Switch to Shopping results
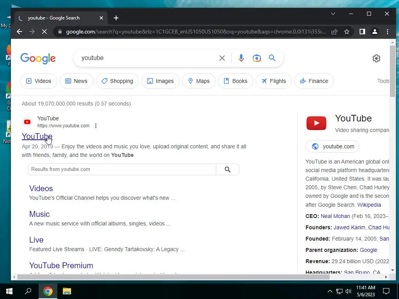The height and width of the screenshot is (299, 399). click(117, 81)
